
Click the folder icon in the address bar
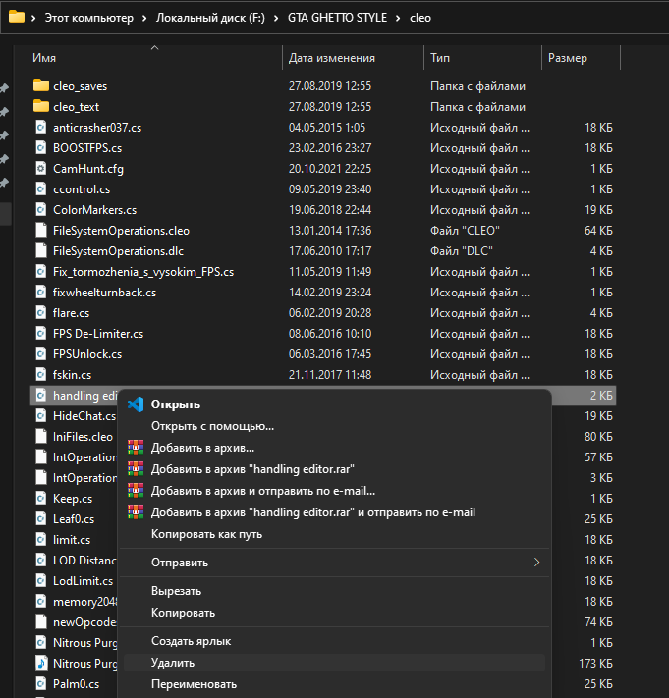pos(17,17)
